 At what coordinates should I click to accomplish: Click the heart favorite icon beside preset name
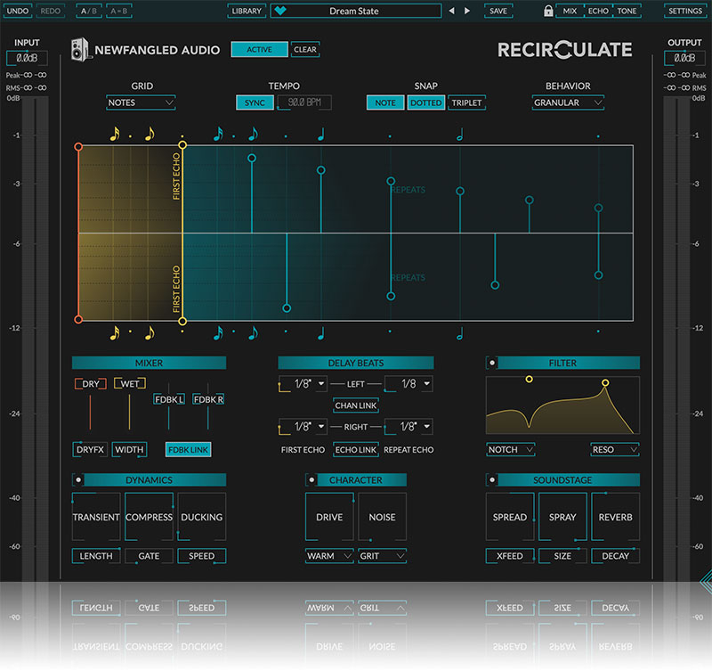(x=282, y=12)
